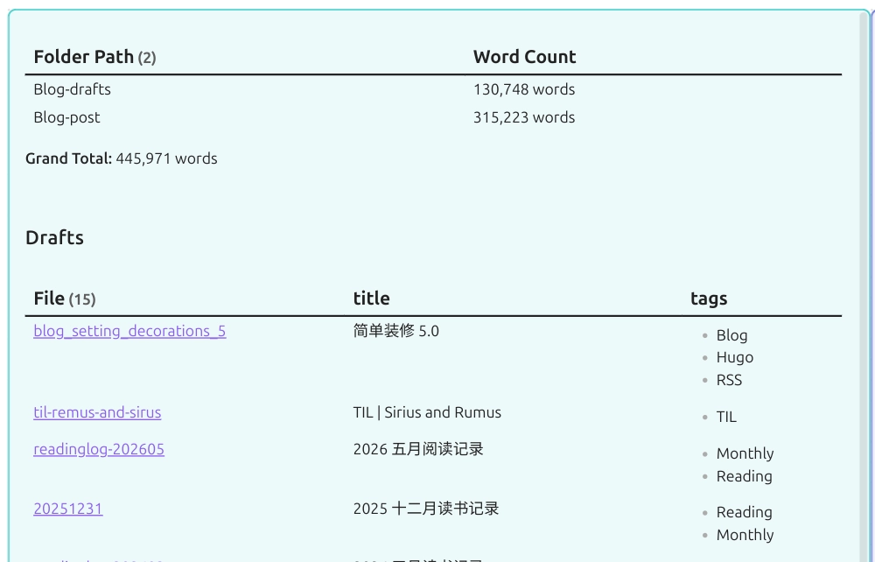Click the 130,748 words value
This screenshot has width=875, height=562.
(x=524, y=89)
